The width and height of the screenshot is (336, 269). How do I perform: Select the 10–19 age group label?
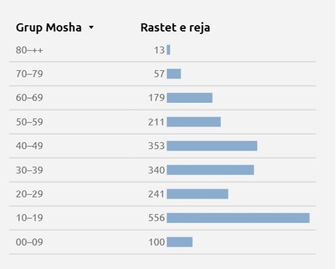click(29, 218)
